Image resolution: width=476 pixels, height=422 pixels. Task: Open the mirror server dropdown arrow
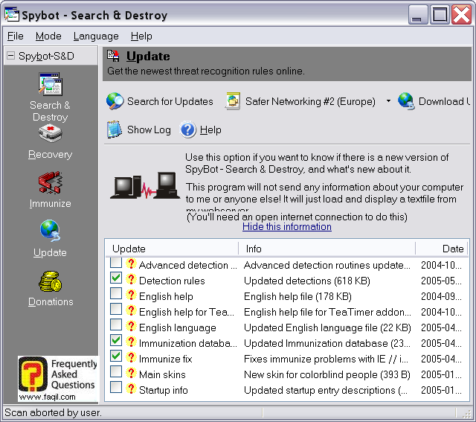pyautogui.click(x=388, y=101)
